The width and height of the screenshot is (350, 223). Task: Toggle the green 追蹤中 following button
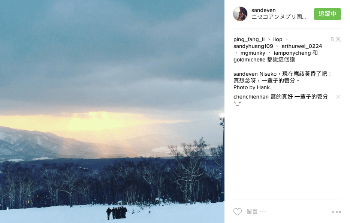[x=327, y=14]
